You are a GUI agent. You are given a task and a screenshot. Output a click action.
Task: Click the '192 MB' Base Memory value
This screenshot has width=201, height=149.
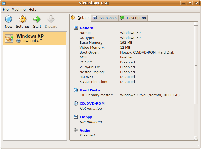coord(126,43)
